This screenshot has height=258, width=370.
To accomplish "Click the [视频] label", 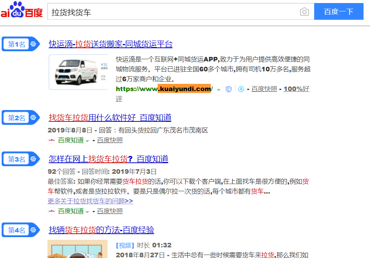I will [x=125, y=245].
